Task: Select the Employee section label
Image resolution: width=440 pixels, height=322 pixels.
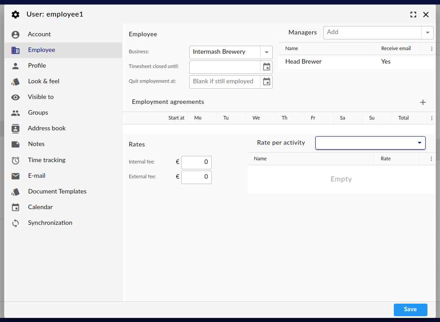Action: pos(42,50)
